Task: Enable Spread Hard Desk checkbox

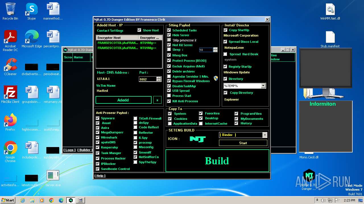Action: (226, 54)
